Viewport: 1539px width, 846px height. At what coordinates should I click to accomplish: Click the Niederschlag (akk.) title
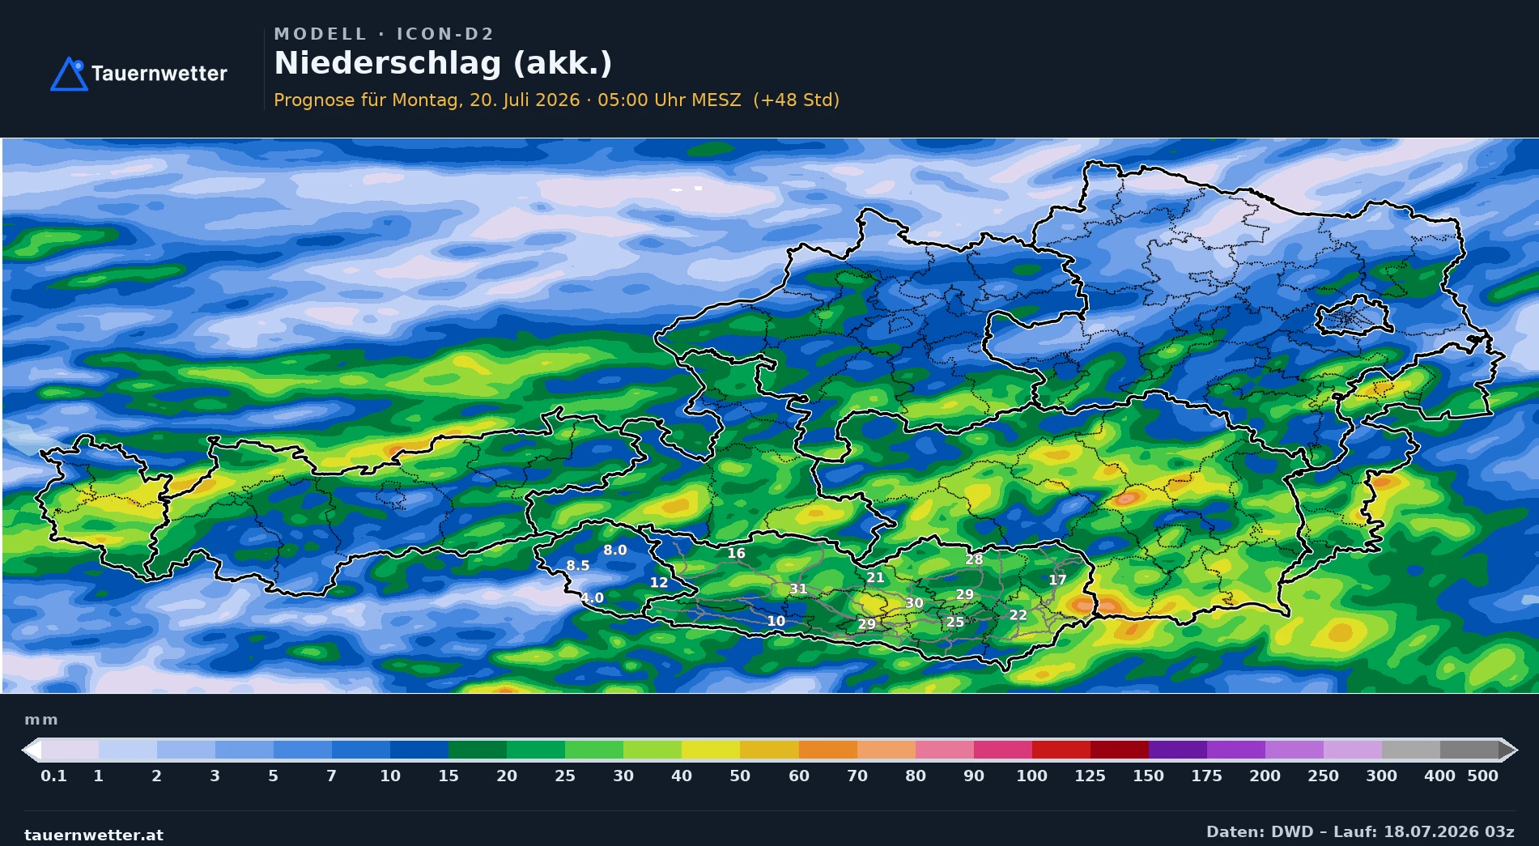443,63
